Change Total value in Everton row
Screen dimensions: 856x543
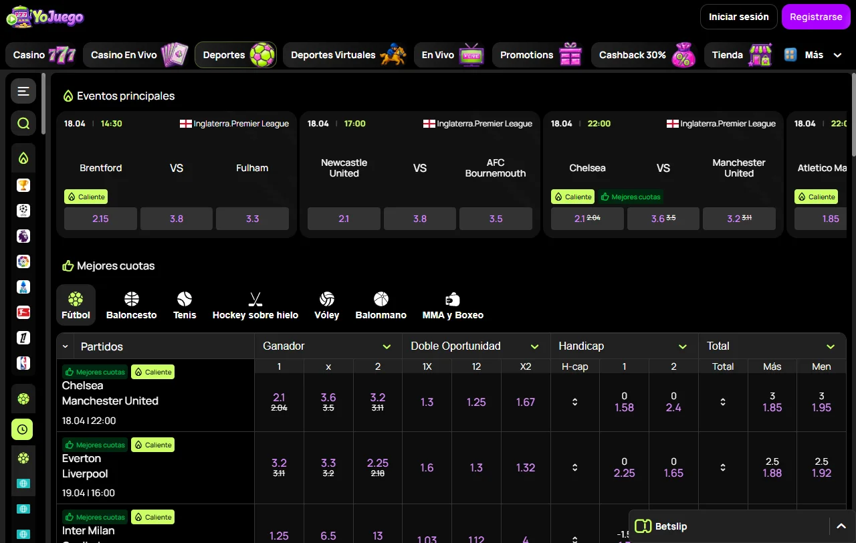click(x=723, y=467)
